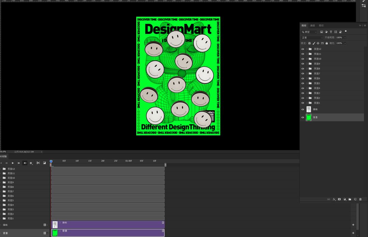Enable lock position icon
The image size is (368, 237).
tap(318, 43)
